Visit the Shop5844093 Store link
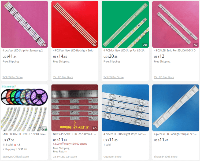200x161 pixels. pyautogui.click(x=166, y=156)
